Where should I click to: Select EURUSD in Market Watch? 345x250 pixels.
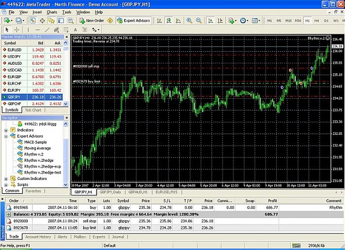pyautogui.click(x=33, y=50)
